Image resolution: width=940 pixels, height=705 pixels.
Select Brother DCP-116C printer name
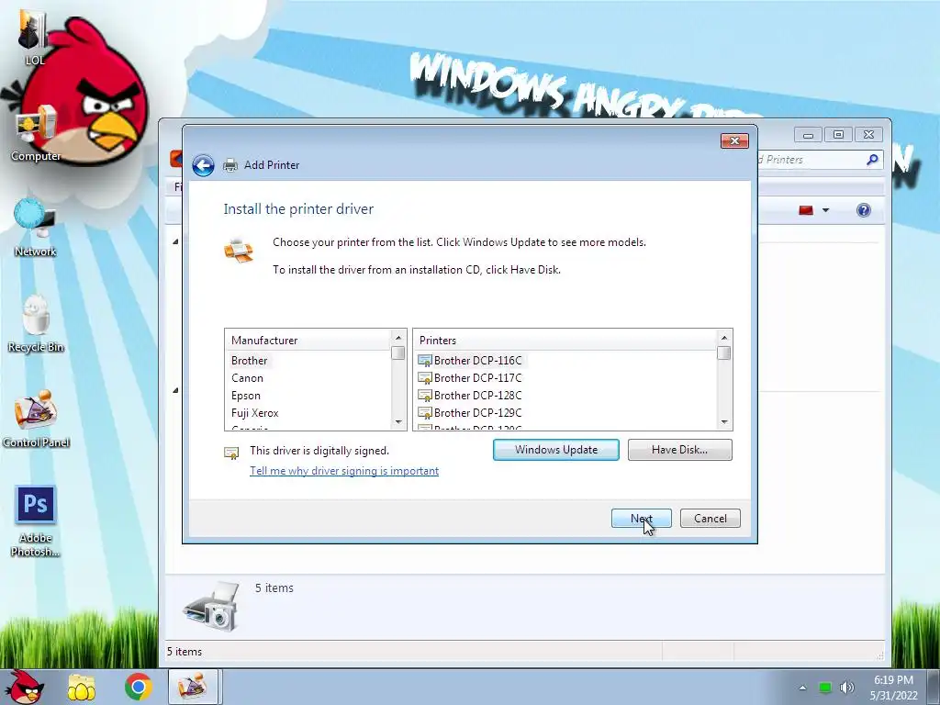coord(477,361)
